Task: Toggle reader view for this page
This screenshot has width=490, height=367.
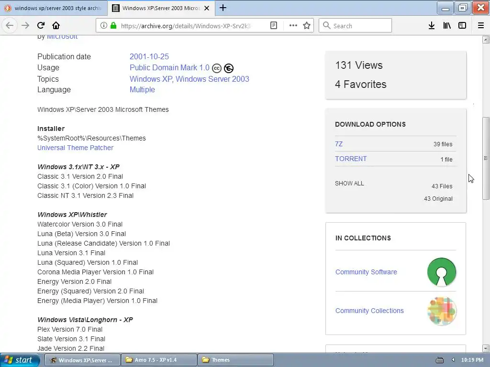Action: tap(273, 26)
